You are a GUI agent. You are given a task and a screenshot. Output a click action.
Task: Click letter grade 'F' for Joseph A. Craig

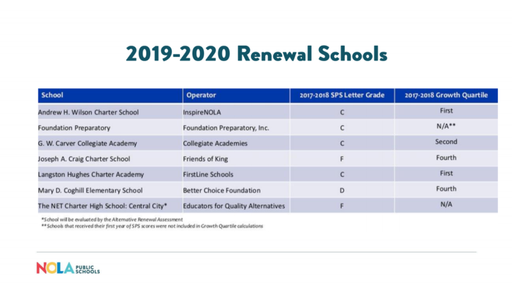342,159
